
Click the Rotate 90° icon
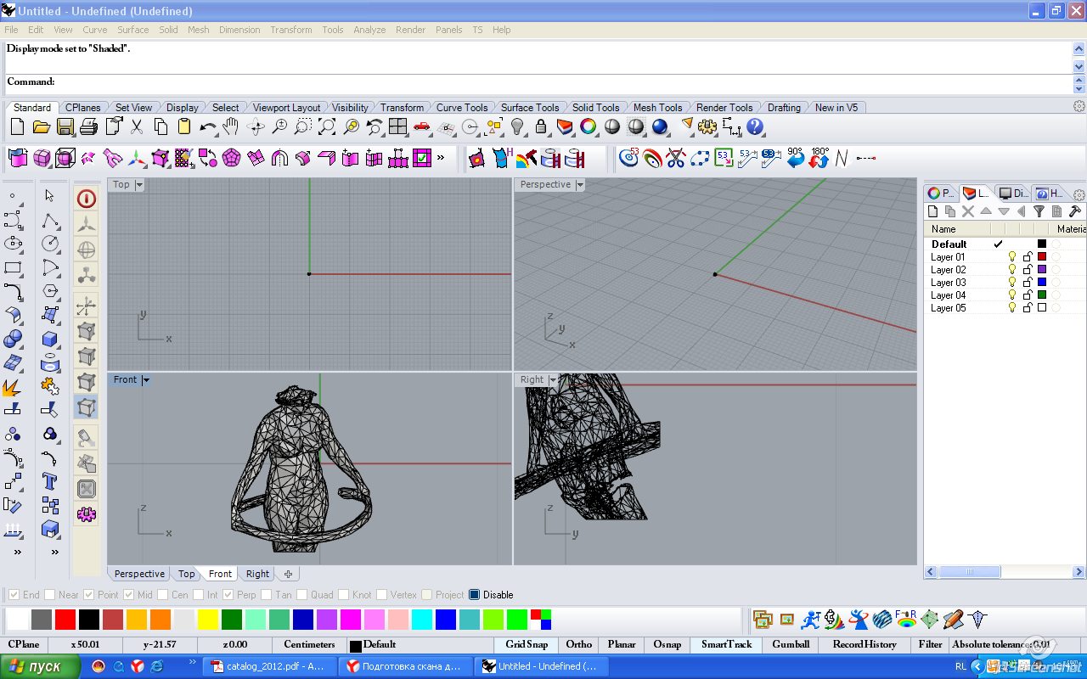coord(795,158)
